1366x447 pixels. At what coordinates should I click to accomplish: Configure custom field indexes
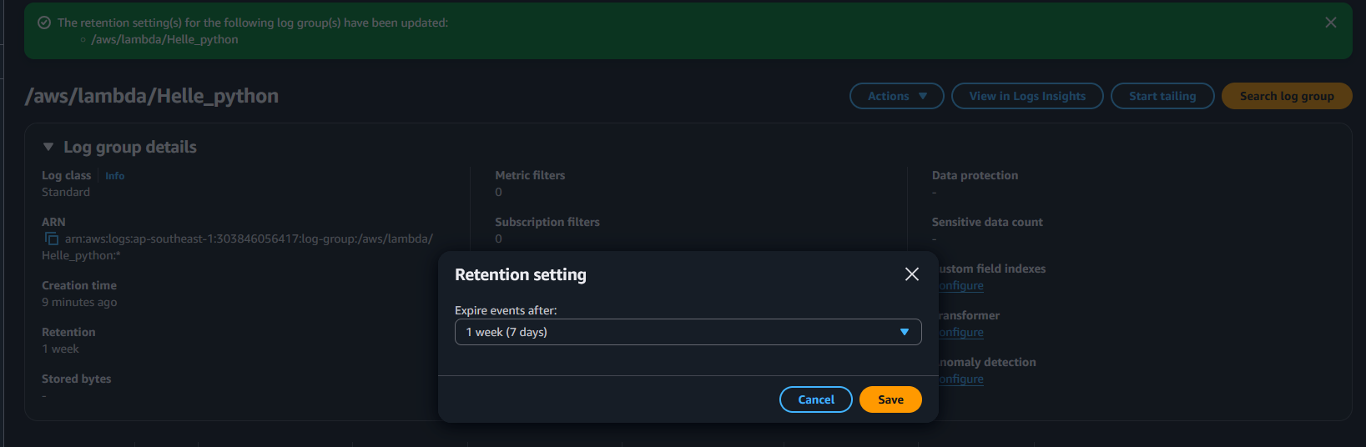point(961,285)
